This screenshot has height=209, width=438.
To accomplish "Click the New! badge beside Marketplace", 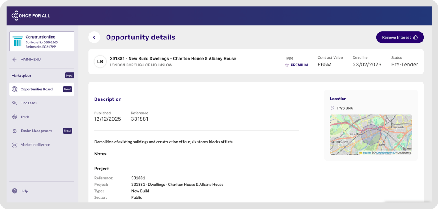I will click(70, 75).
